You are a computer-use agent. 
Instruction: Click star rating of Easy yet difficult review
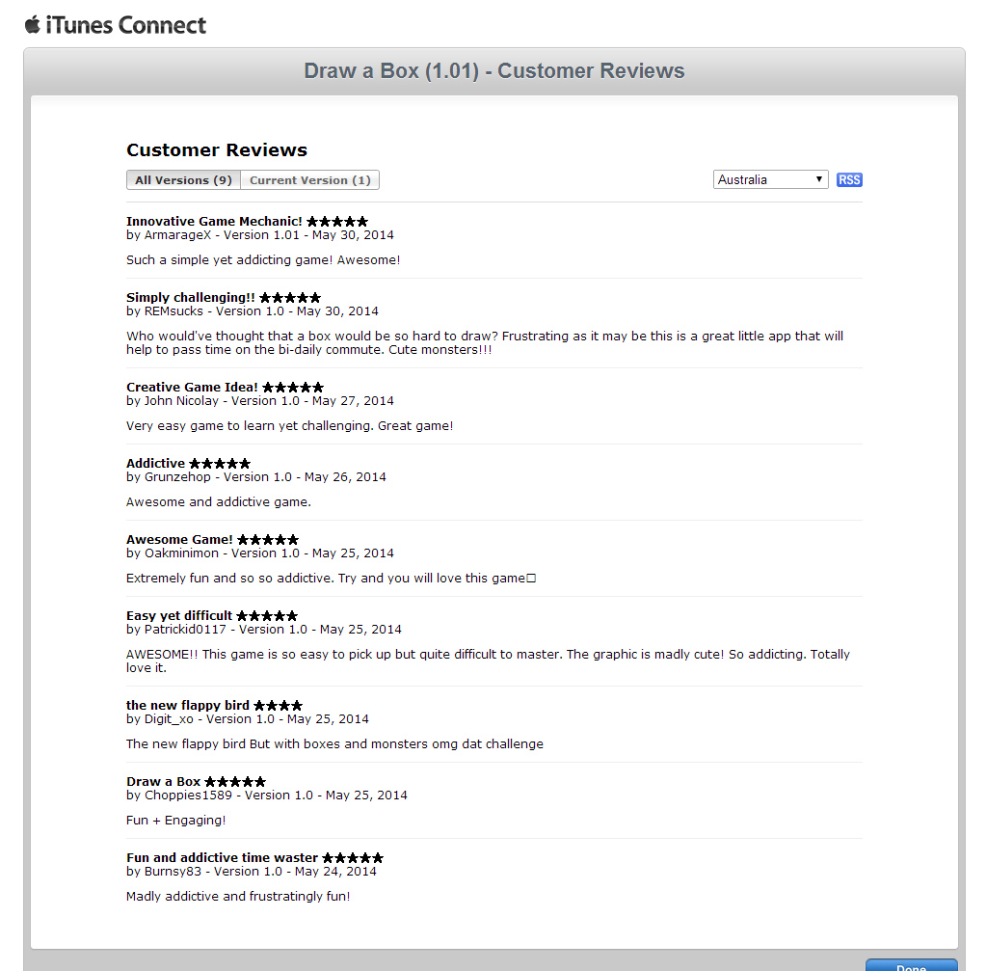(x=267, y=616)
